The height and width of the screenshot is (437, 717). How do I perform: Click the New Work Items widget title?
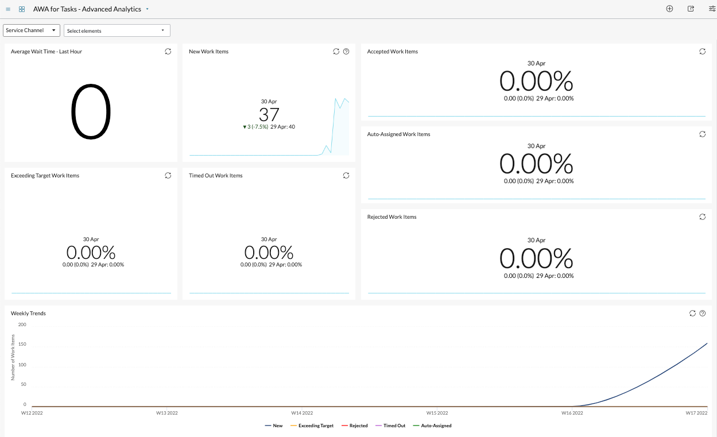coord(209,52)
